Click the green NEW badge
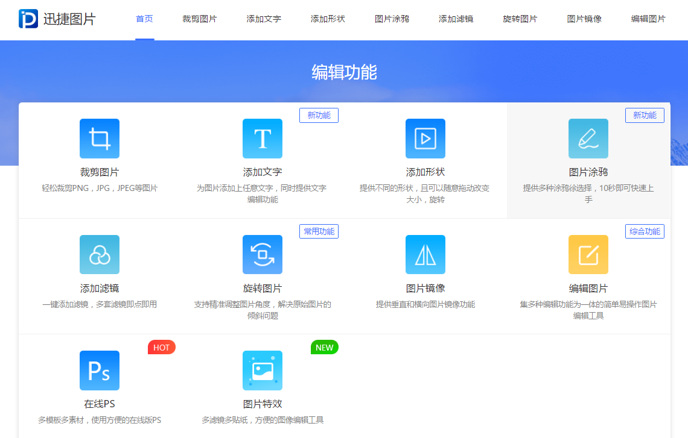Viewport: 688px width, 438px height. pos(324,348)
